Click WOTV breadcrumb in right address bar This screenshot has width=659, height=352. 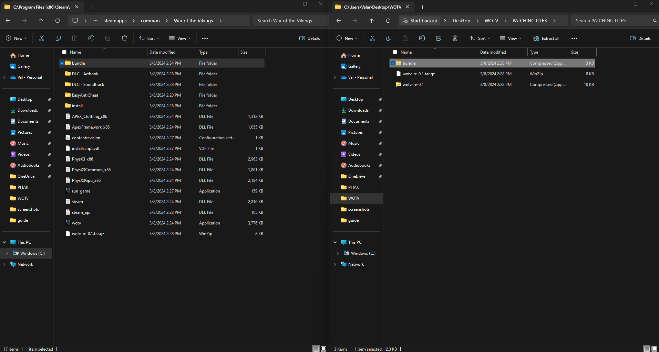(x=491, y=21)
